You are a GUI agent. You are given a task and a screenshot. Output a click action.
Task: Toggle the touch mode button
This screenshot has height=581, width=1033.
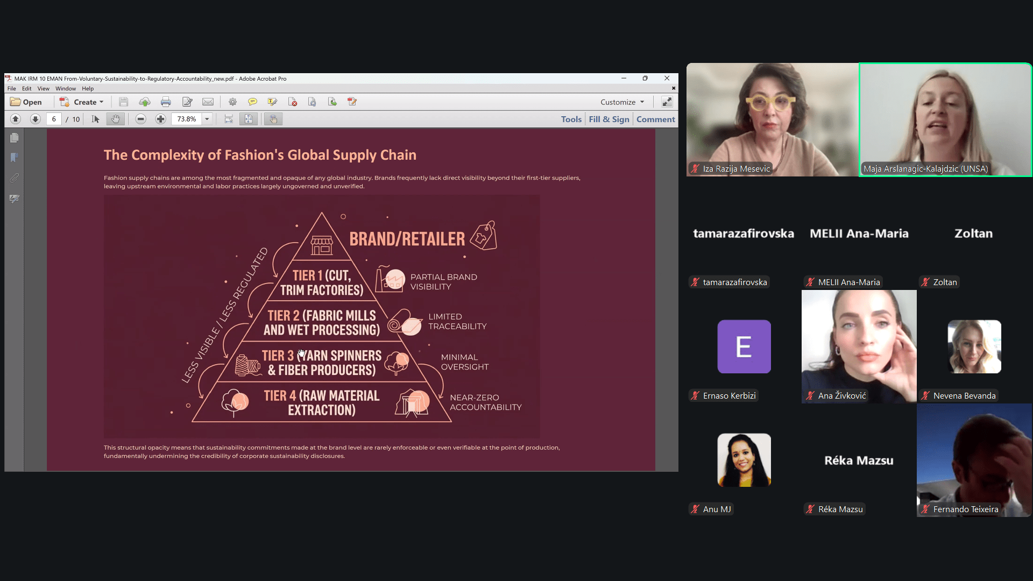(x=273, y=119)
